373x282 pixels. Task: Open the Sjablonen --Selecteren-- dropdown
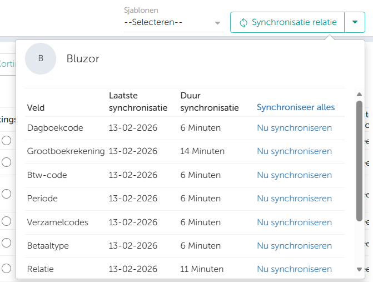173,23
